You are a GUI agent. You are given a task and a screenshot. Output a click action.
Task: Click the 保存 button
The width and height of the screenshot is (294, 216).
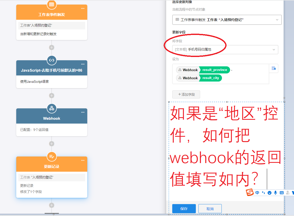tap(184, 209)
